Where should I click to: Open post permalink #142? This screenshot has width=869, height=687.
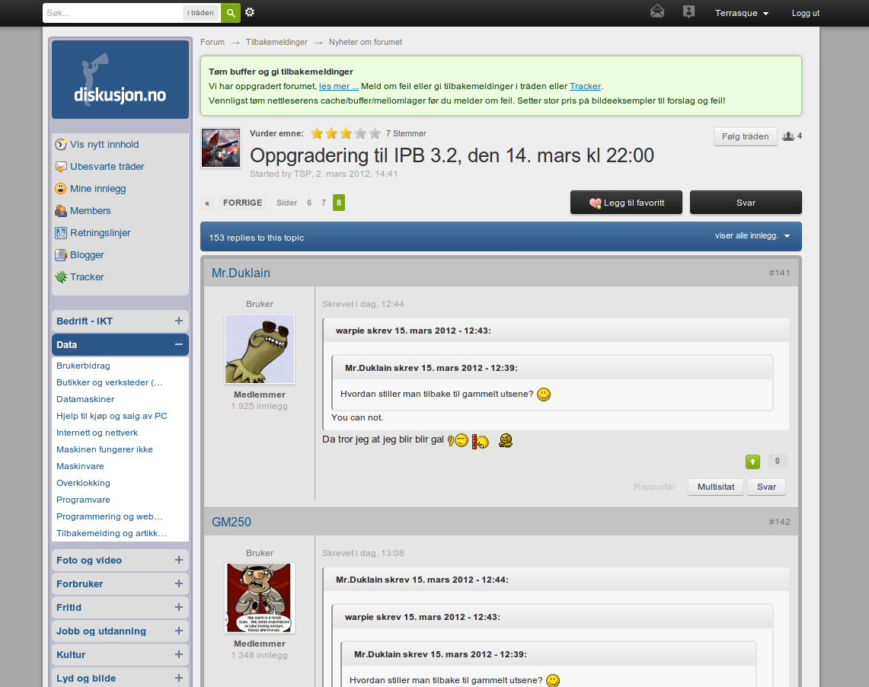pyautogui.click(x=779, y=522)
